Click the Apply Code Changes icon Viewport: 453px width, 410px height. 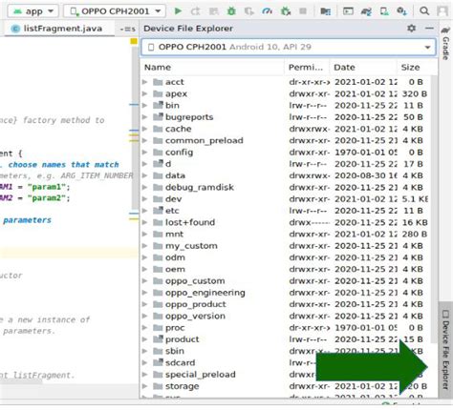[x=213, y=11]
